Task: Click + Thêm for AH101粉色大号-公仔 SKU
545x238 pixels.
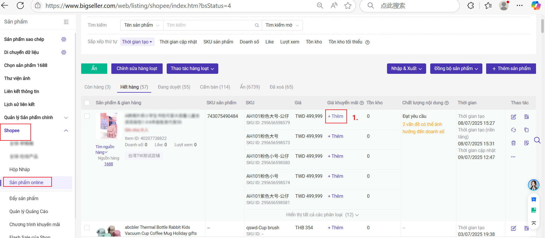Action: (x=336, y=116)
